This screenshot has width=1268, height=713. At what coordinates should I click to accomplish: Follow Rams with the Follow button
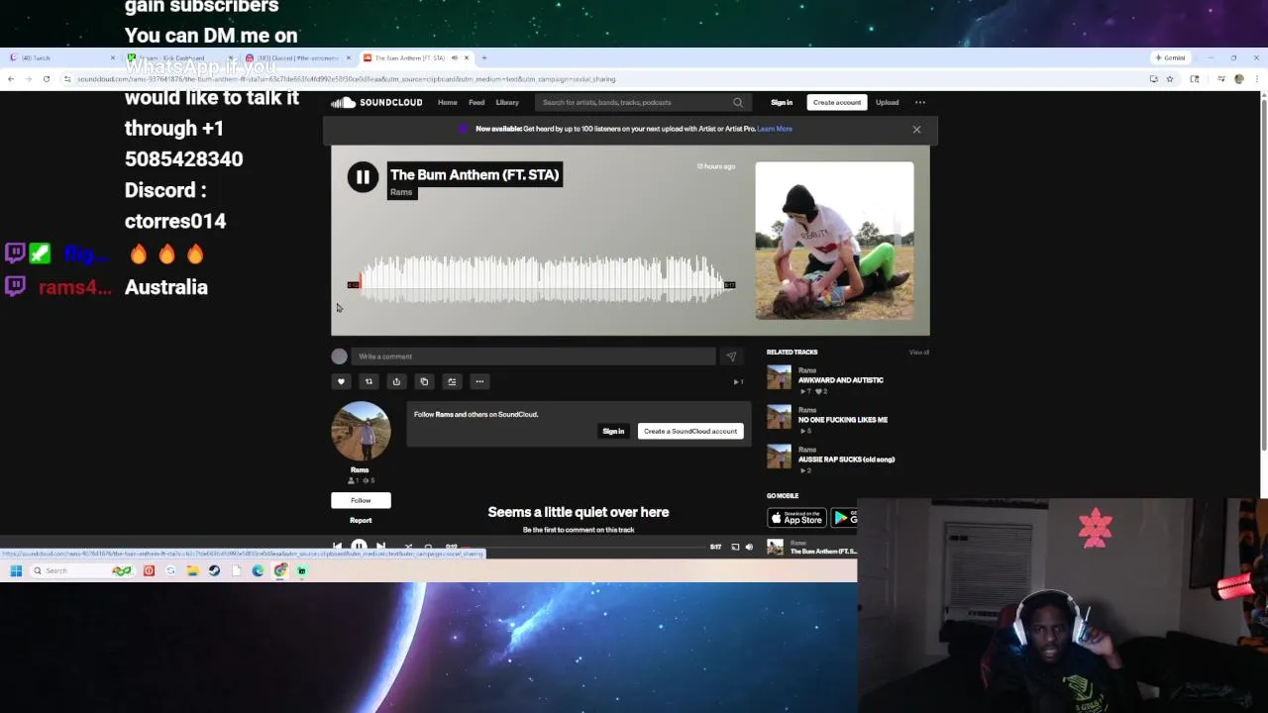pyautogui.click(x=361, y=500)
